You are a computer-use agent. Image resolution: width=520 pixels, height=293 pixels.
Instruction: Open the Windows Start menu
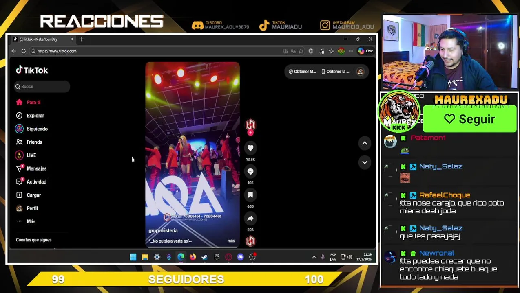[x=133, y=257]
